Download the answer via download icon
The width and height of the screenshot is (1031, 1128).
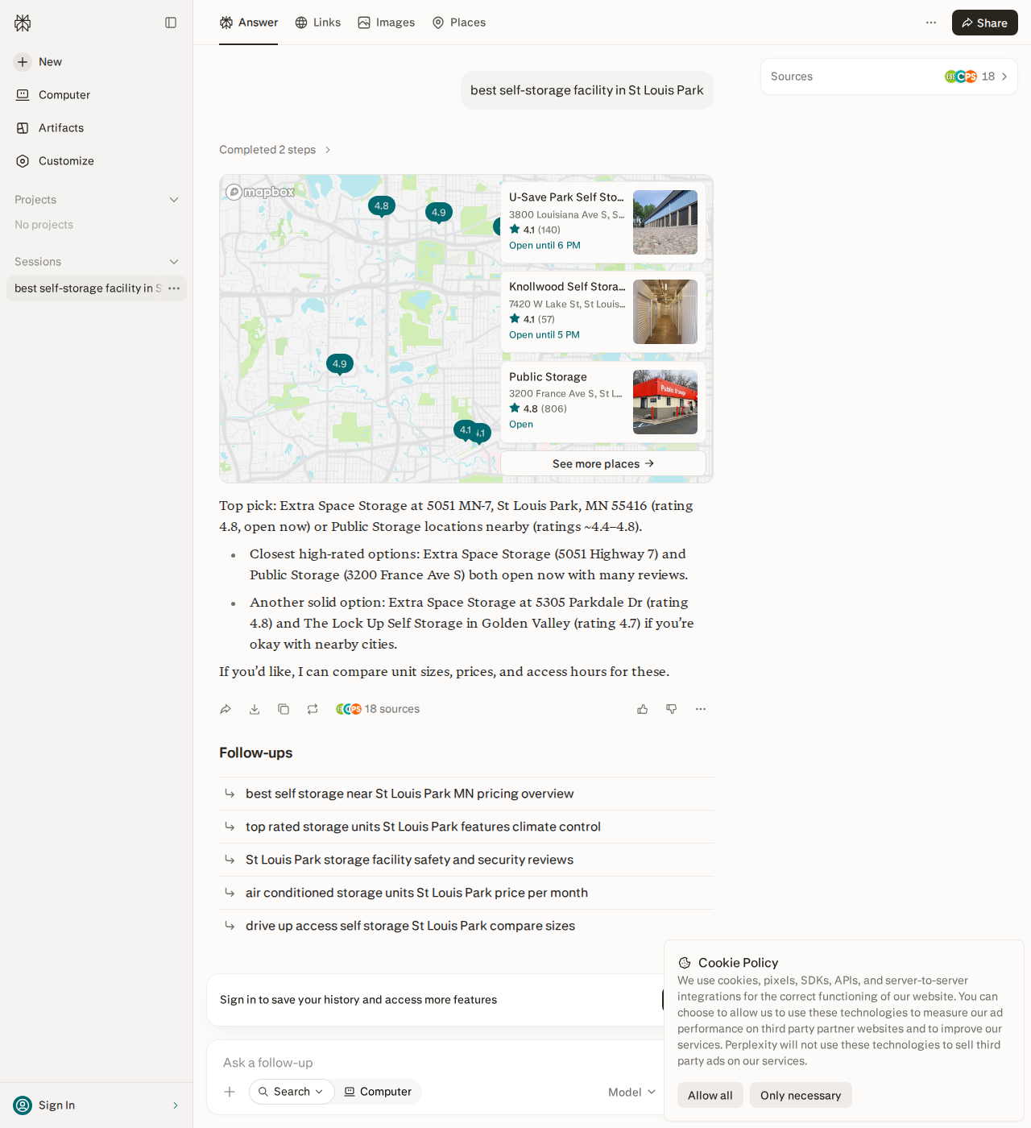point(255,709)
